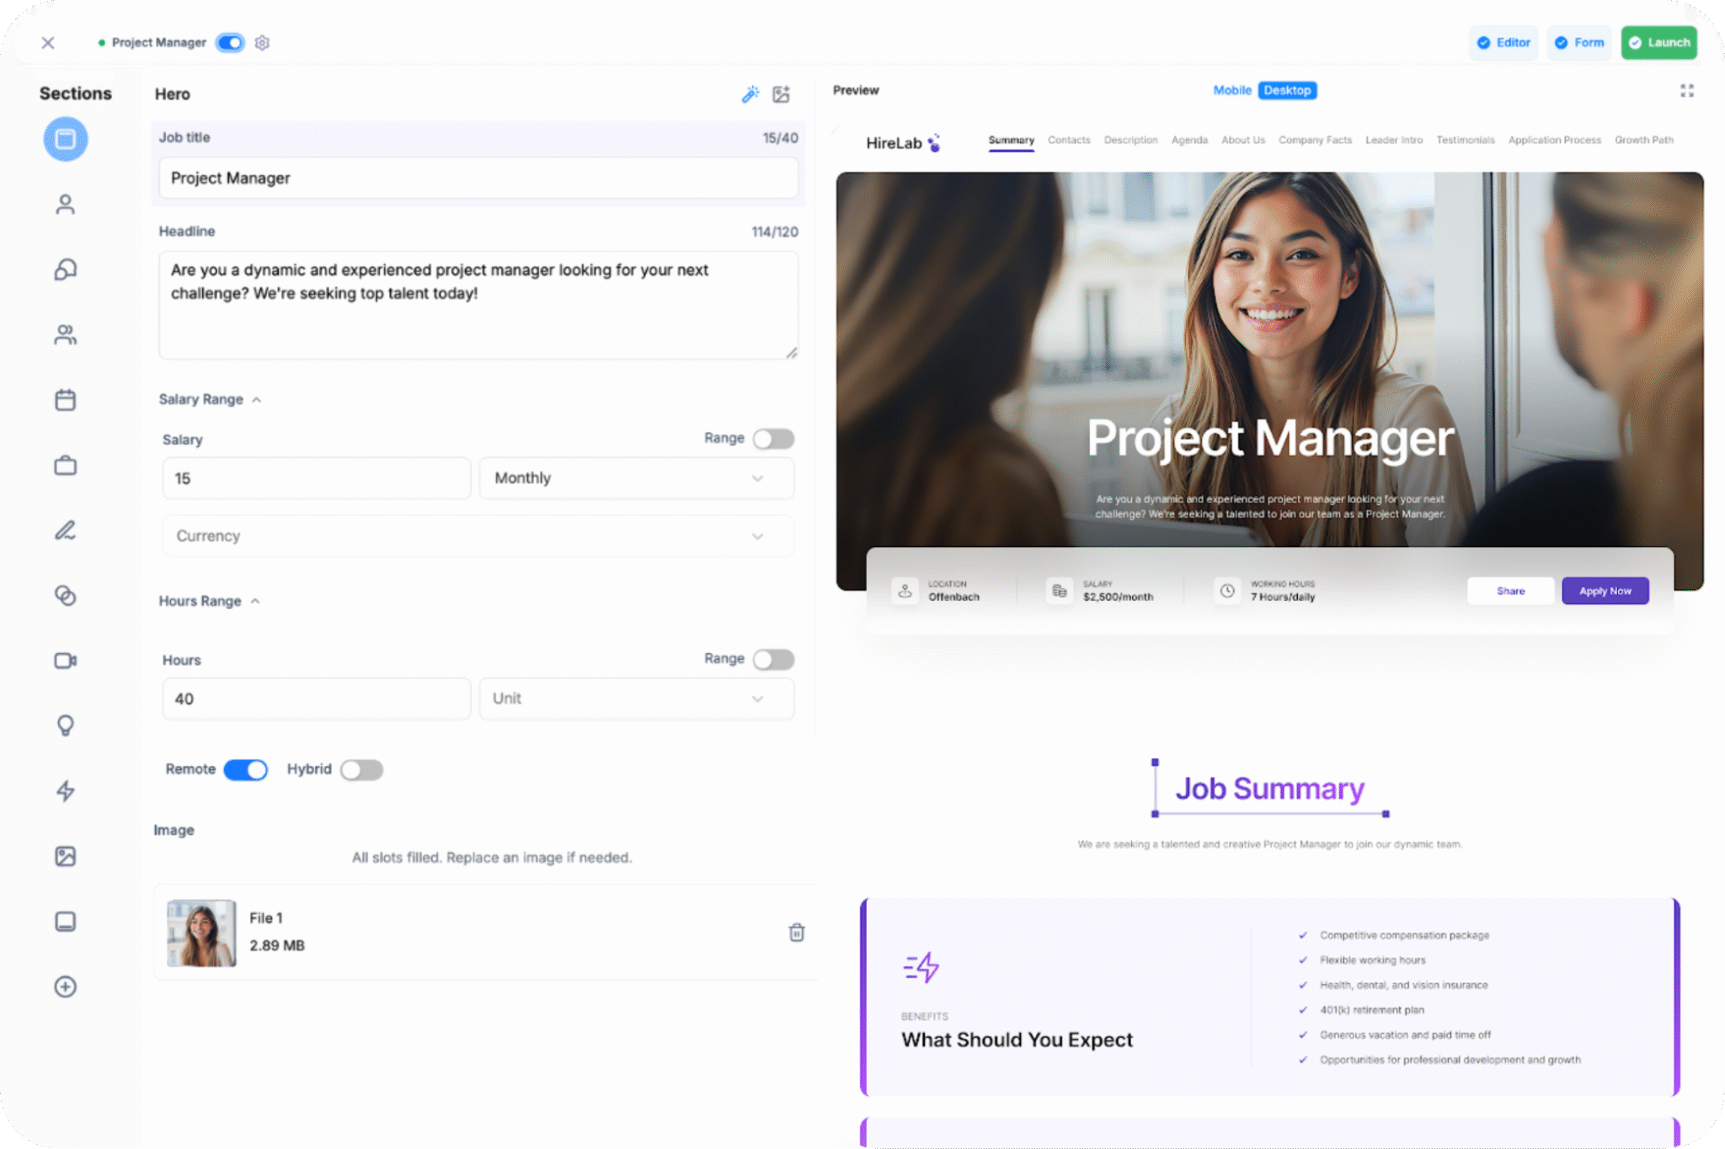The height and width of the screenshot is (1149, 1725).
Task: Click the What Should You Expect heading
Action: pyautogui.click(x=1017, y=1040)
